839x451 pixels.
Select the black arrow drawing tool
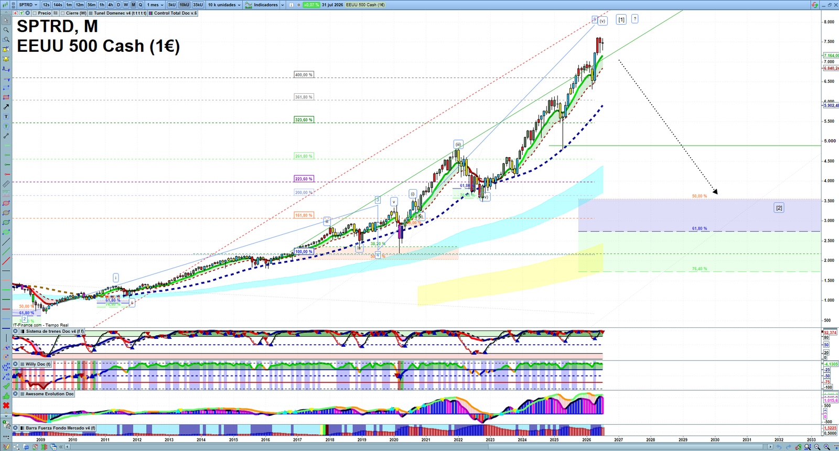point(6,107)
